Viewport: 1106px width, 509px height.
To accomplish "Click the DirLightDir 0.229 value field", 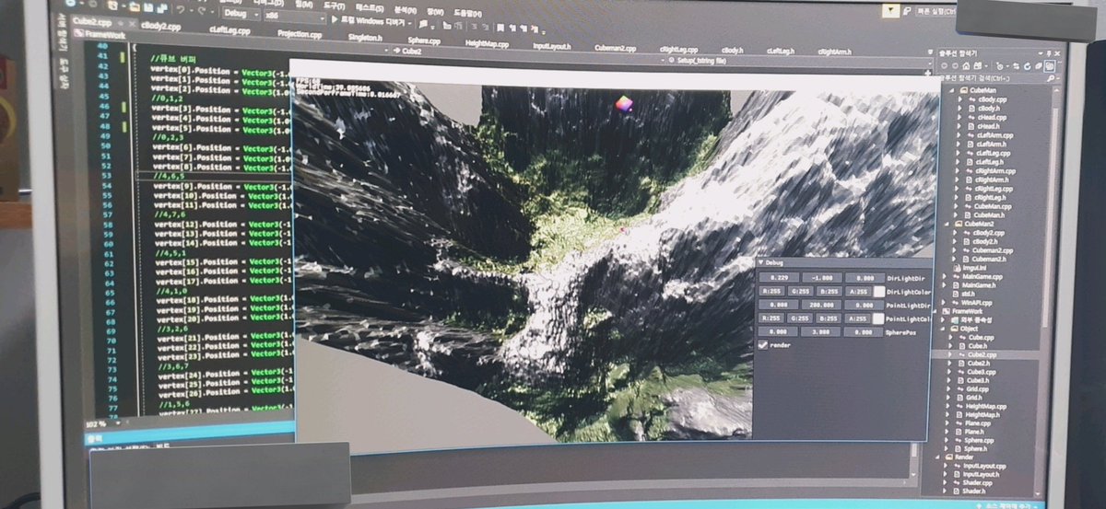I will 780,278.
